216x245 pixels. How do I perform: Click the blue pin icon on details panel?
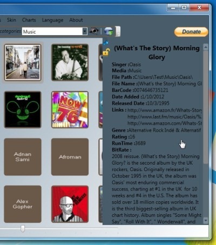click(x=106, y=43)
